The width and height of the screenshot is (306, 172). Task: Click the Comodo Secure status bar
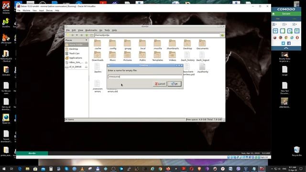click(x=286, y=14)
